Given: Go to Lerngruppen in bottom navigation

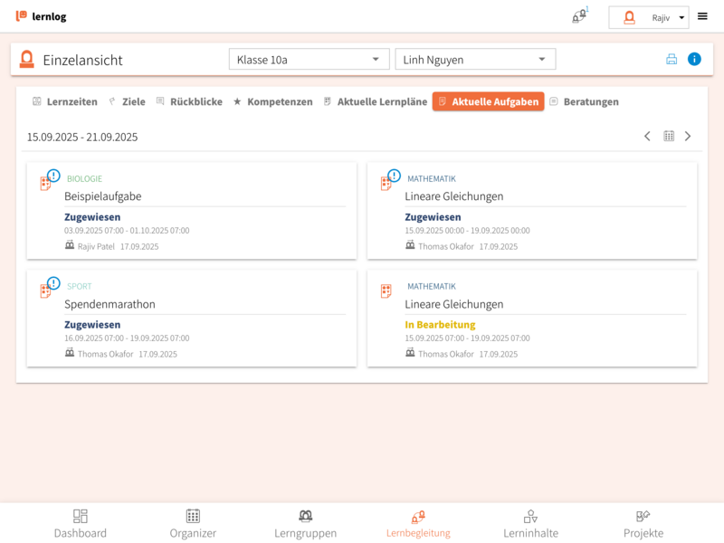Looking at the screenshot, I should (x=305, y=523).
